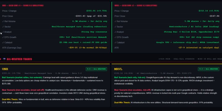Click Rel Volume label in UNH card
Screen dimensions: 222x111
pos(9,21)
